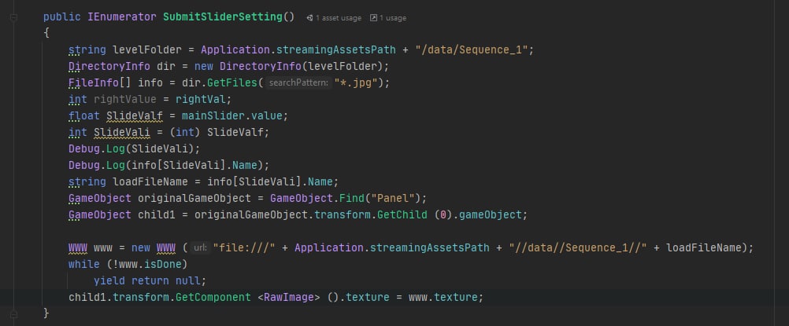This screenshot has width=789, height=326.
Task: Click the 'searchPattern:' inlay hint
Action: [x=298, y=83]
